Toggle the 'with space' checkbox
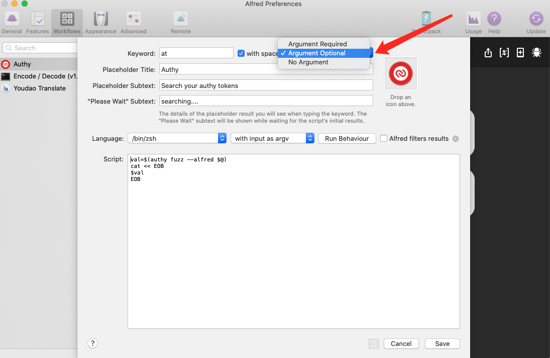 pyautogui.click(x=241, y=53)
